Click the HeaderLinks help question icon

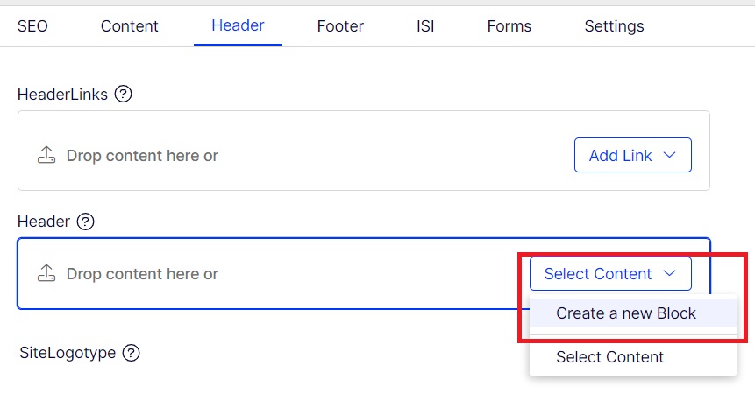[124, 94]
